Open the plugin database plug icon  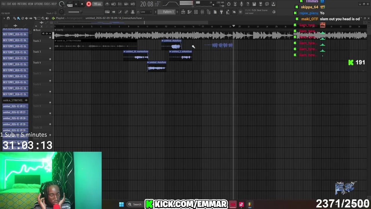tap(221, 12)
